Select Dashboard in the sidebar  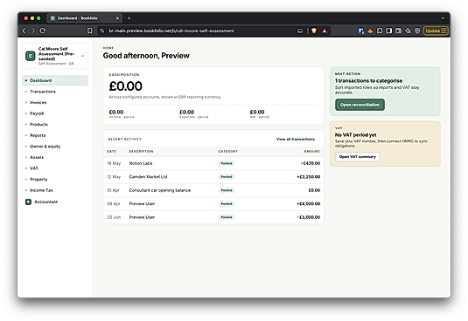pos(55,80)
